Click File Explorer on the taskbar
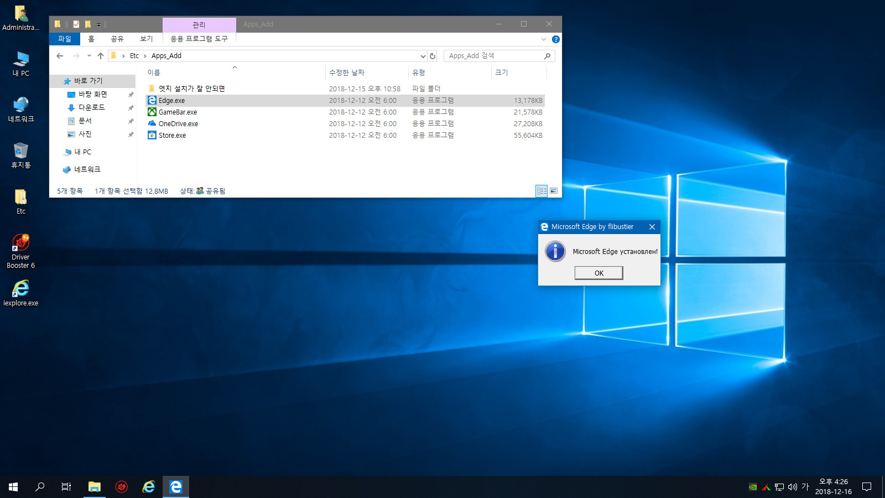 coord(95,487)
